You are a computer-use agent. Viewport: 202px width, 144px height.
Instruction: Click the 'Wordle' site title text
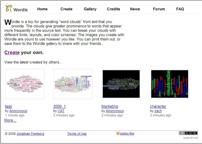click(x=20, y=10)
